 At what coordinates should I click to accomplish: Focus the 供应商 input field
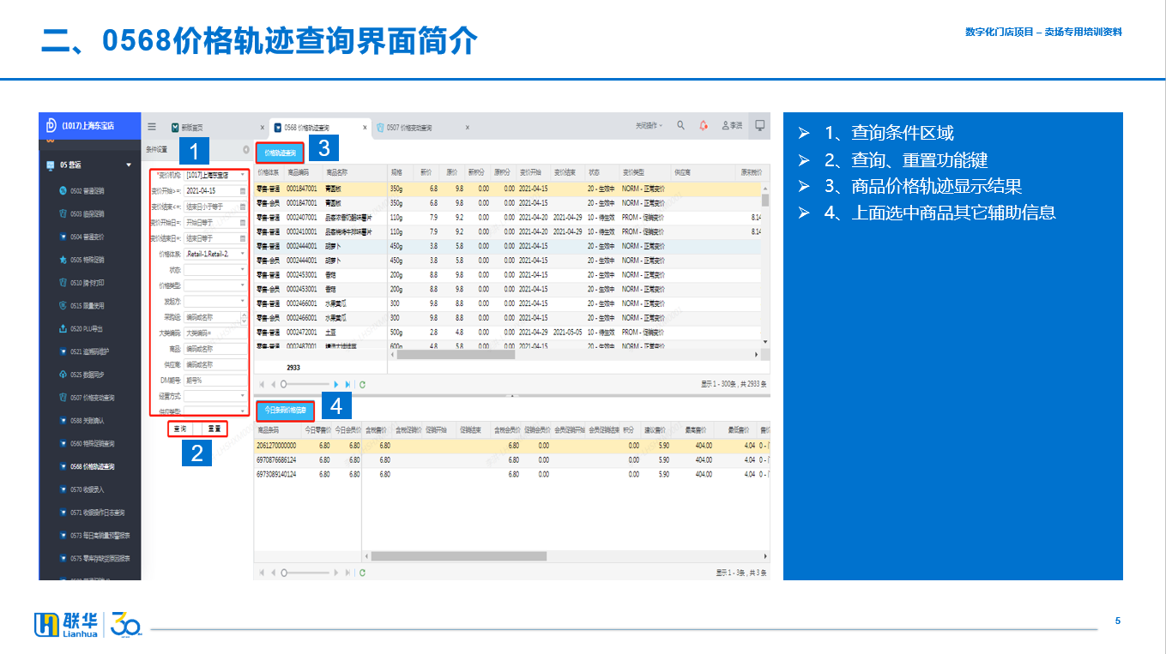215,364
